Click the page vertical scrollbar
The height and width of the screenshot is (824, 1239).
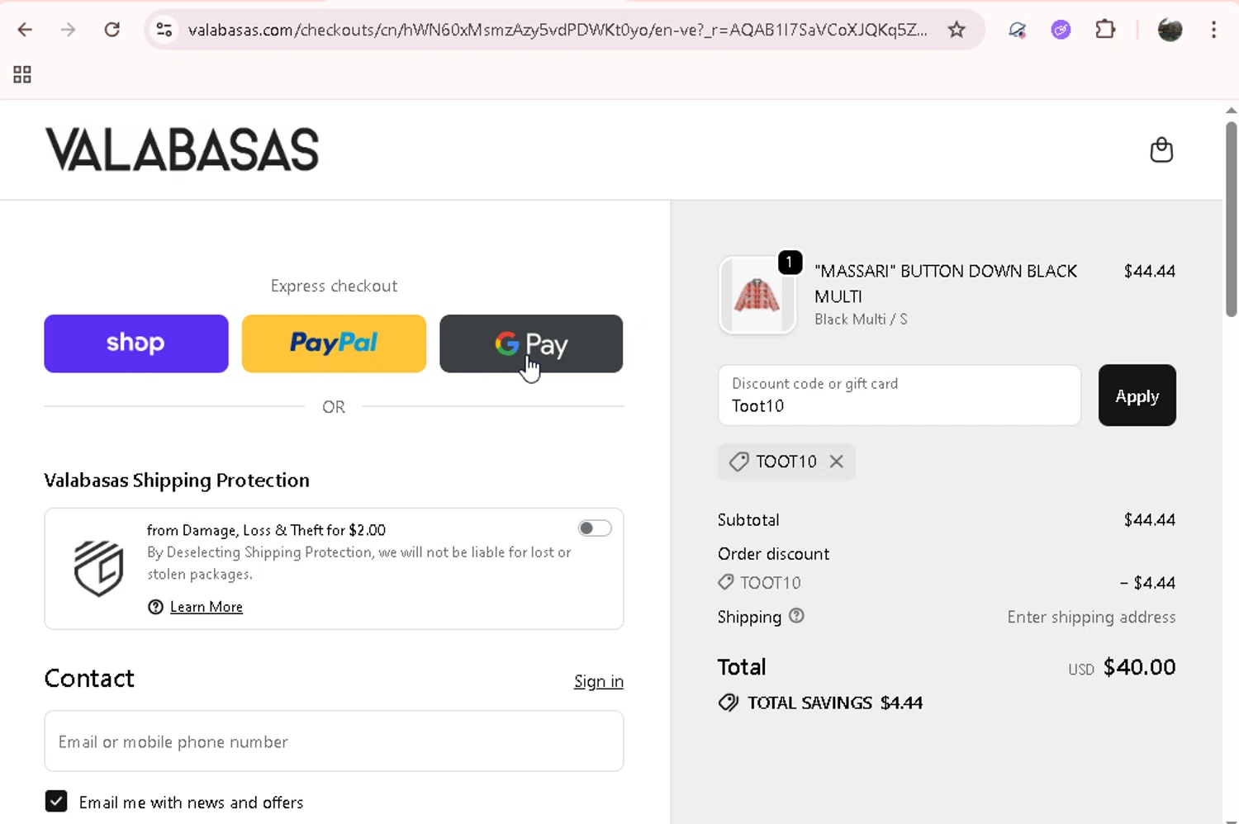1231,220
